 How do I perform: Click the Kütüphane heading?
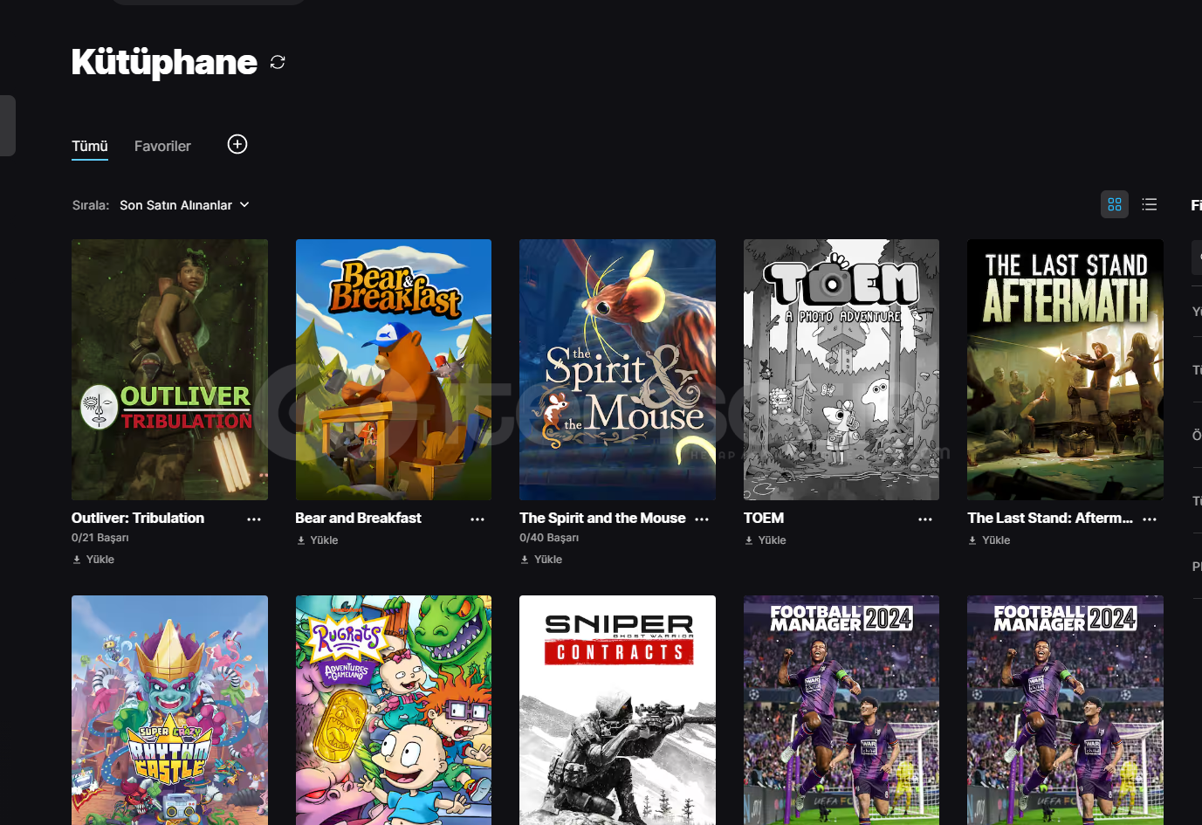[164, 62]
